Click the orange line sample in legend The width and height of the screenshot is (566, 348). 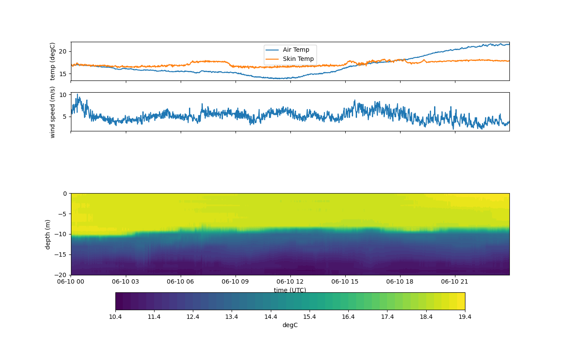[x=273, y=59]
